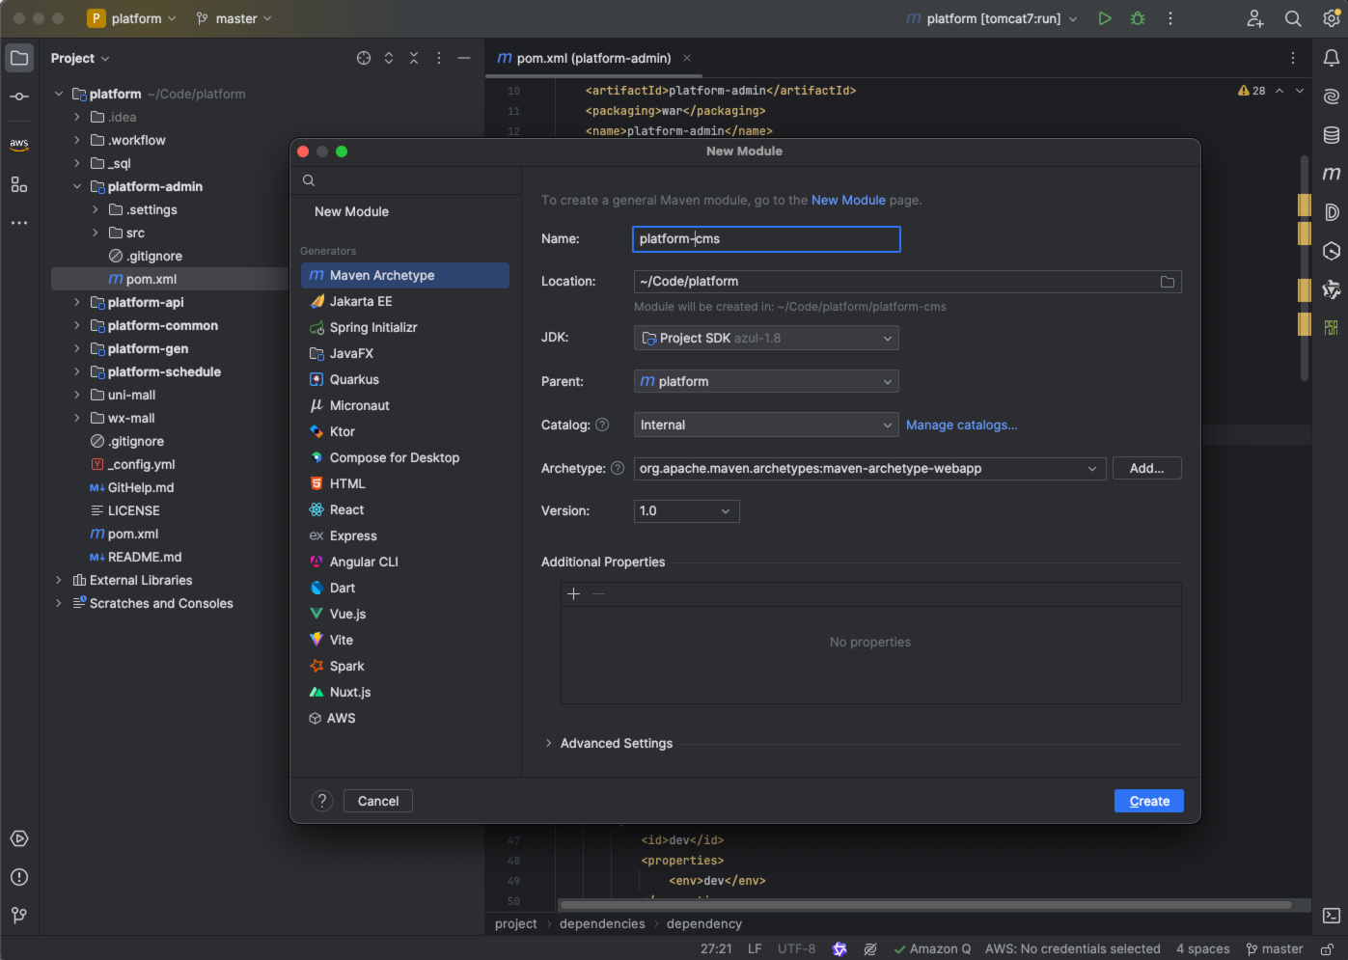The height and width of the screenshot is (960, 1348).
Task: Click the Add... archetype button
Action: tap(1147, 468)
